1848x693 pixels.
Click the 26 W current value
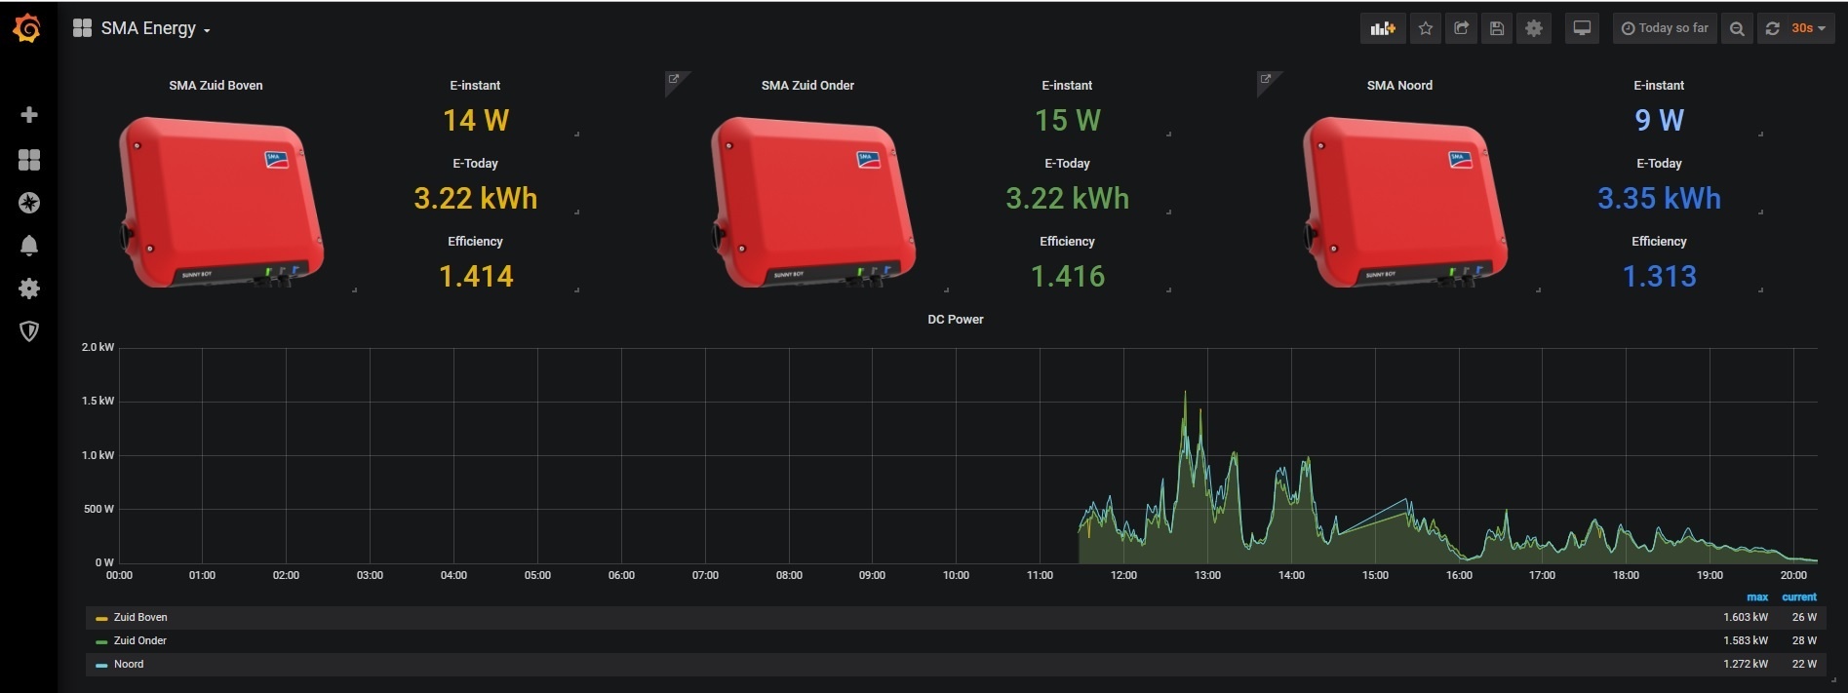(1804, 617)
